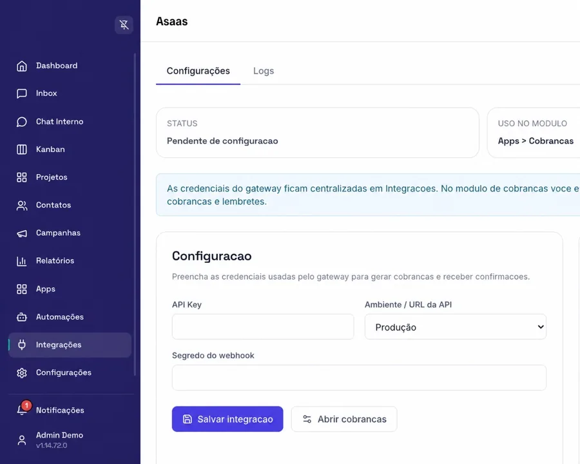Click the Relatórios bar chart icon
580x464 pixels.
click(x=22, y=261)
